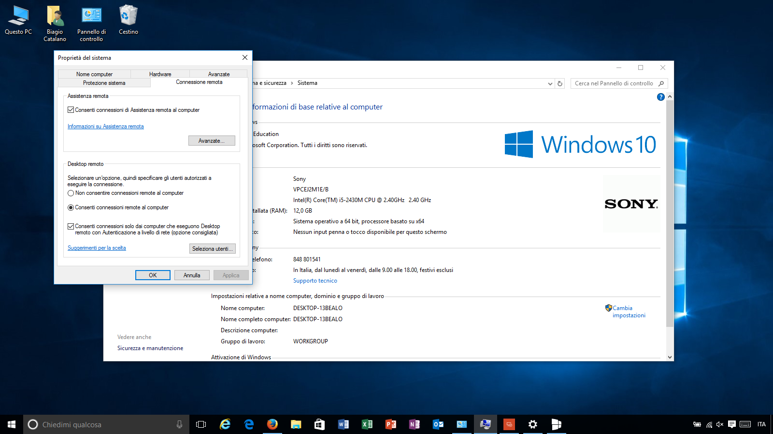
Task: Click the Sistema breadcrumb in address bar
Action: (307, 83)
